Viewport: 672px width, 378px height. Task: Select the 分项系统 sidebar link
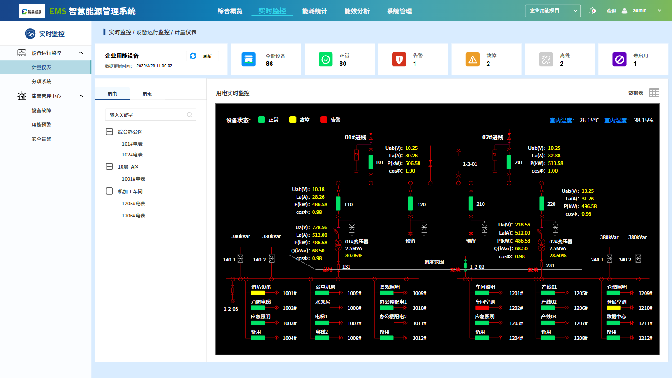(x=41, y=82)
